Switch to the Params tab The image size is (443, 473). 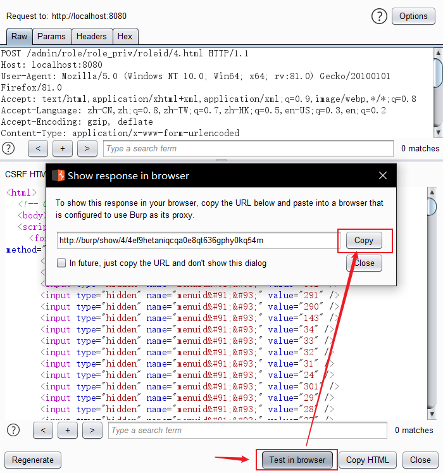pyautogui.click(x=51, y=37)
